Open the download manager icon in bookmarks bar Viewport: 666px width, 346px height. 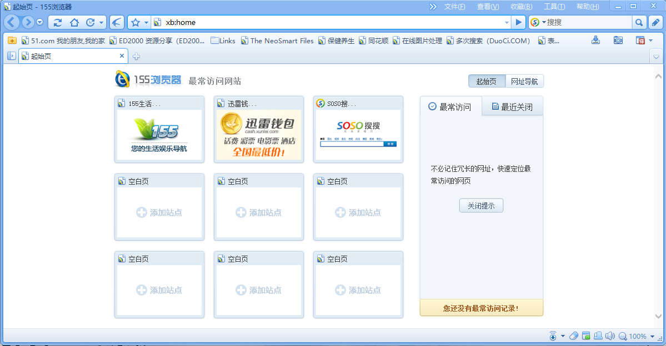click(595, 40)
